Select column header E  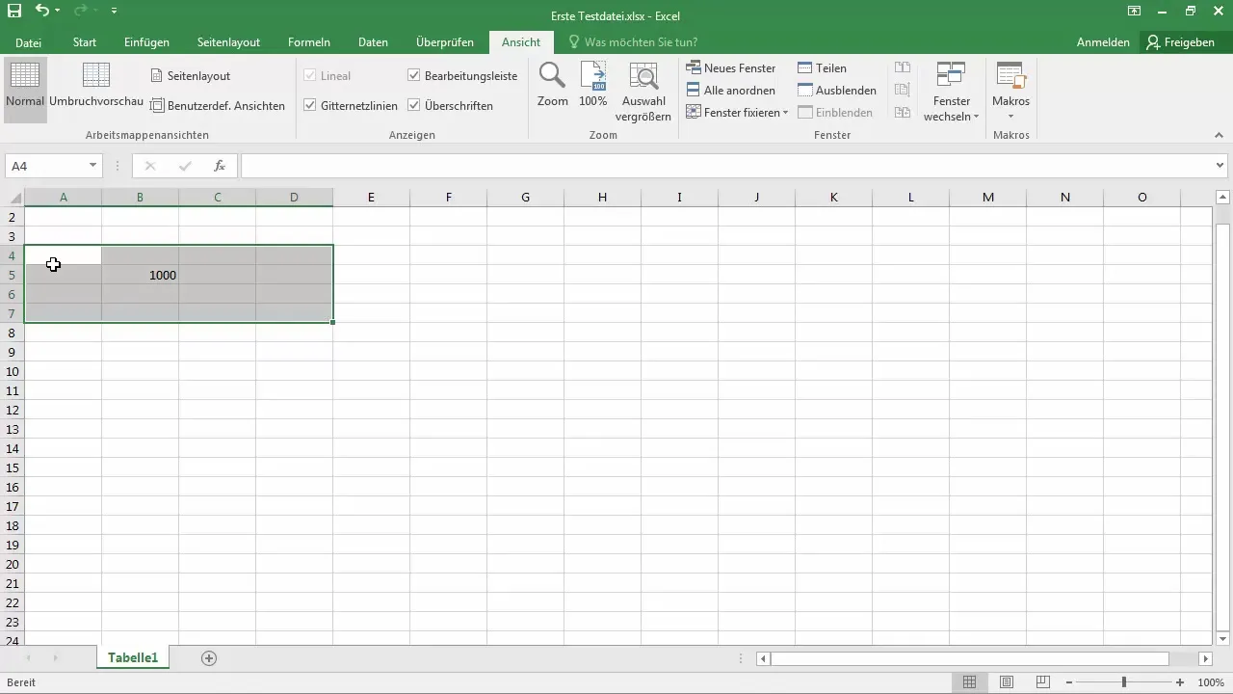tap(371, 198)
